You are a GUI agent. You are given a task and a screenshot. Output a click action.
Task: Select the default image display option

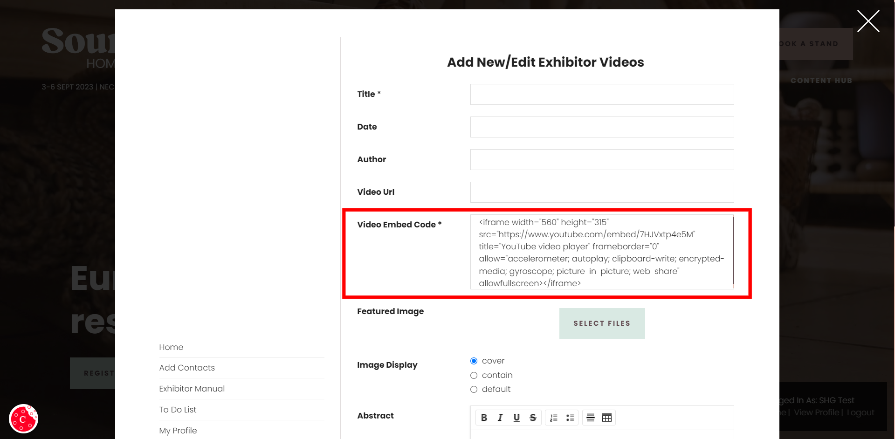click(474, 389)
